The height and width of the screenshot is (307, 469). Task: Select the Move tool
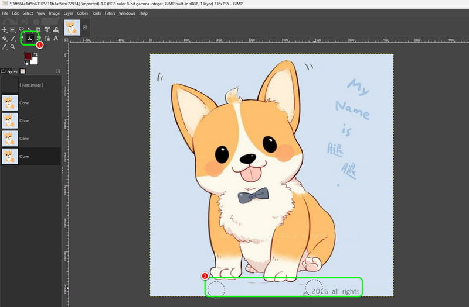(x=5, y=30)
